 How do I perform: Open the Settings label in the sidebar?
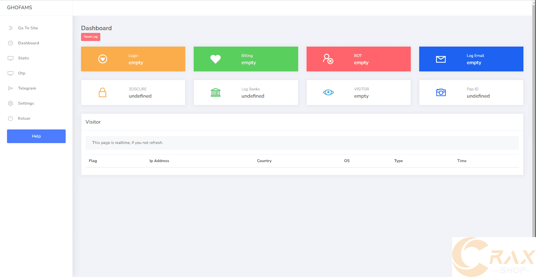click(x=26, y=103)
